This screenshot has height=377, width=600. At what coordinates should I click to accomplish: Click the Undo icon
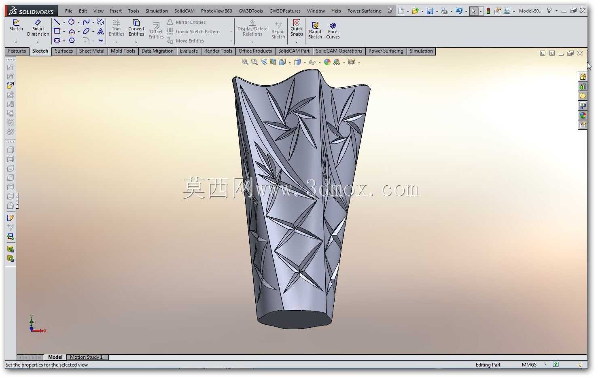[459, 11]
